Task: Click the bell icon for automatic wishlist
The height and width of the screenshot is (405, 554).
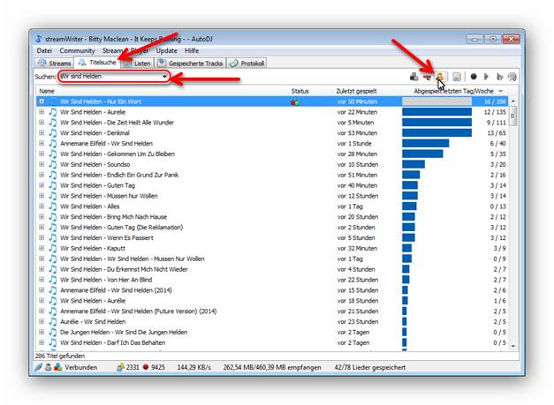Action: click(x=440, y=76)
